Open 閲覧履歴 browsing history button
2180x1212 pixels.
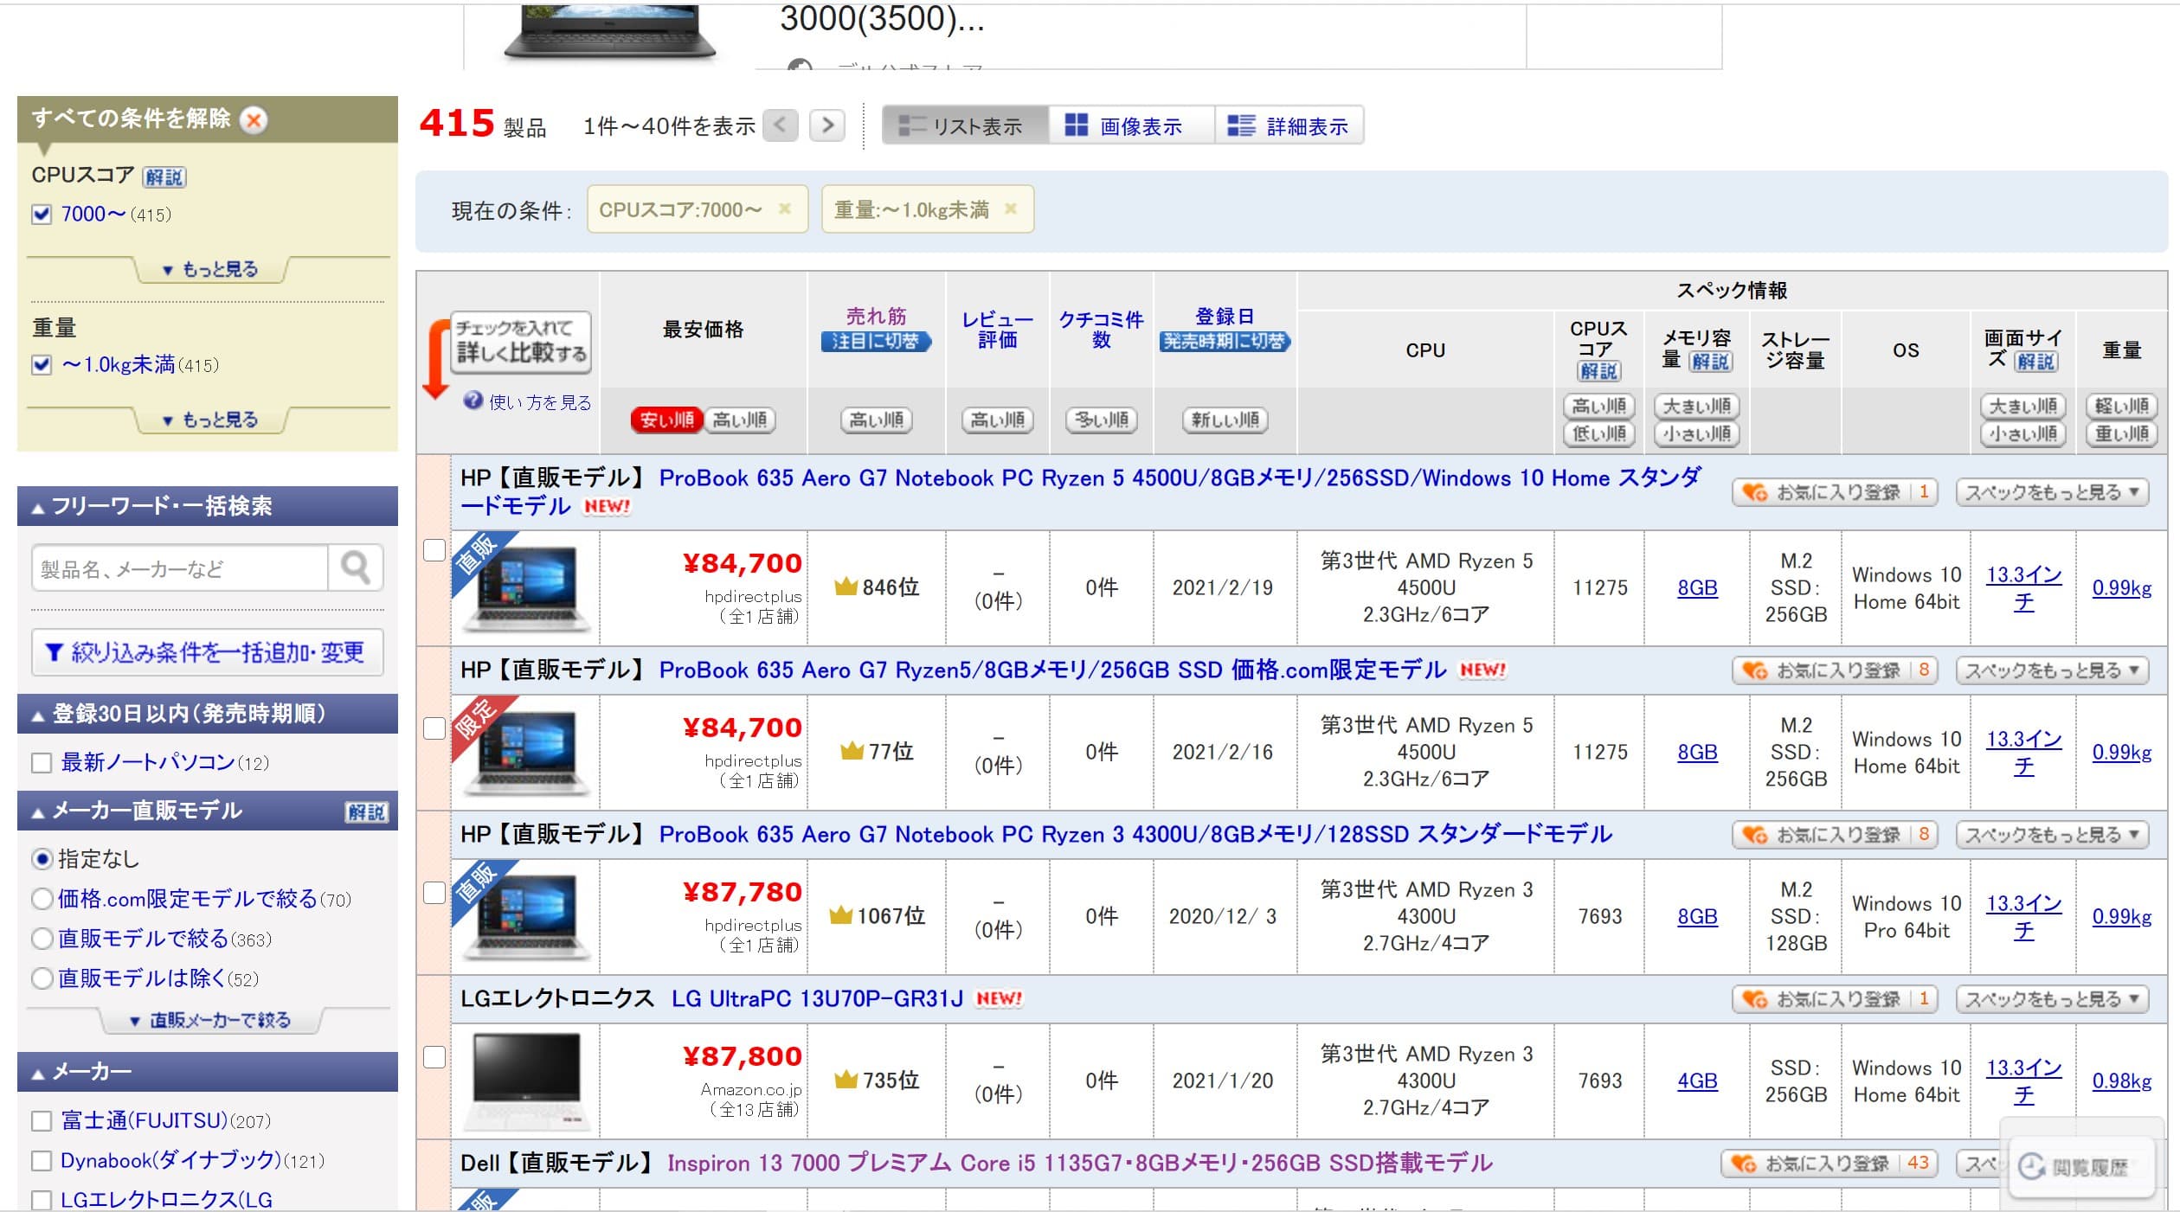point(2080,1167)
